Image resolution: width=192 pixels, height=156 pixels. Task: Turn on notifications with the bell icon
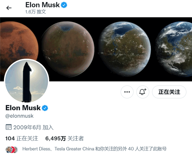coord(143,92)
